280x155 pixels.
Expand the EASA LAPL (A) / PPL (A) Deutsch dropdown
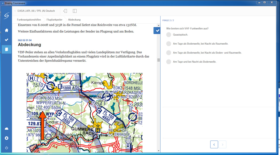tap(34, 11)
